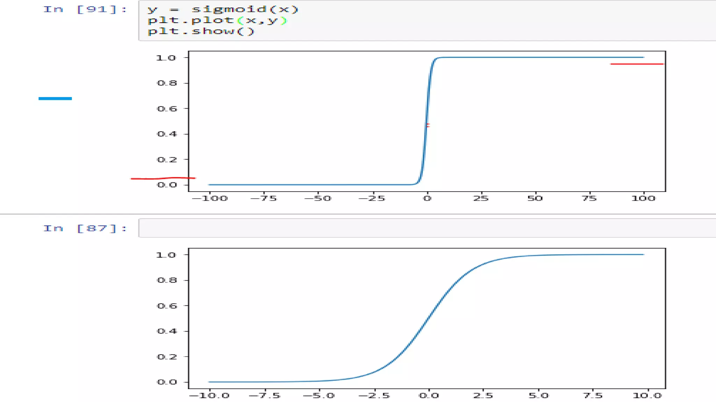Click the '2.5' x-axis label of lower plot
716x402 pixels.
pos(483,396)
